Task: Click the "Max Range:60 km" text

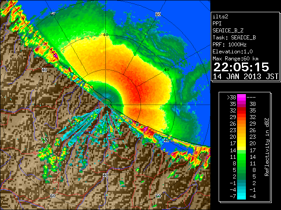Action: pyautogui.click(x=235, y=59)
